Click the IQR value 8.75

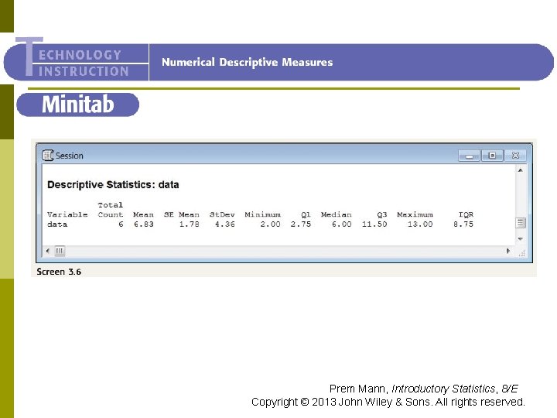pos(463,224)
